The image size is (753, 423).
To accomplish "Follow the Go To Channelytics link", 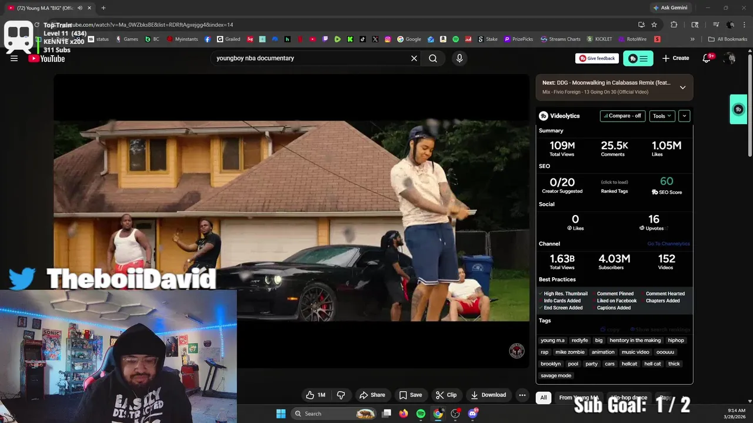I will (668, 244).
